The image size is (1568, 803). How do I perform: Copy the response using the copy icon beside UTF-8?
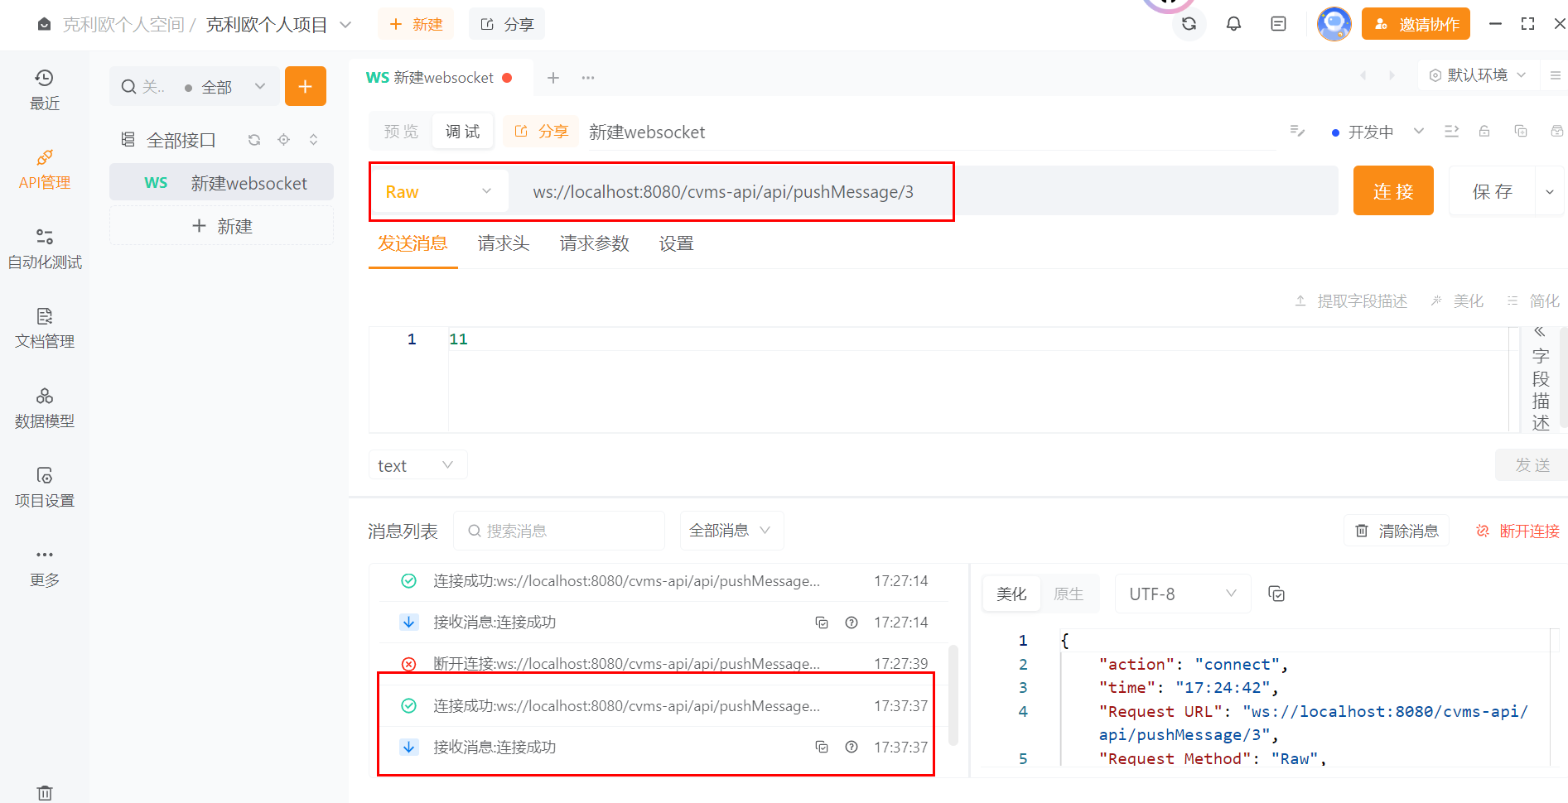(x=1276, y=594)
